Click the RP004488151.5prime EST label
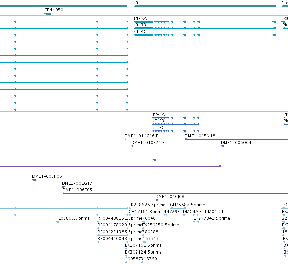This screenshot has width=288, height=264. pyautogui.click(x=120, y=218)
